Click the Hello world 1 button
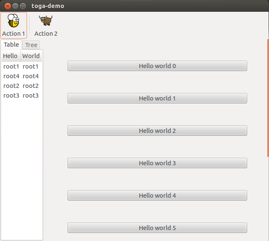269x241 pixels. [x=157, y=98]
